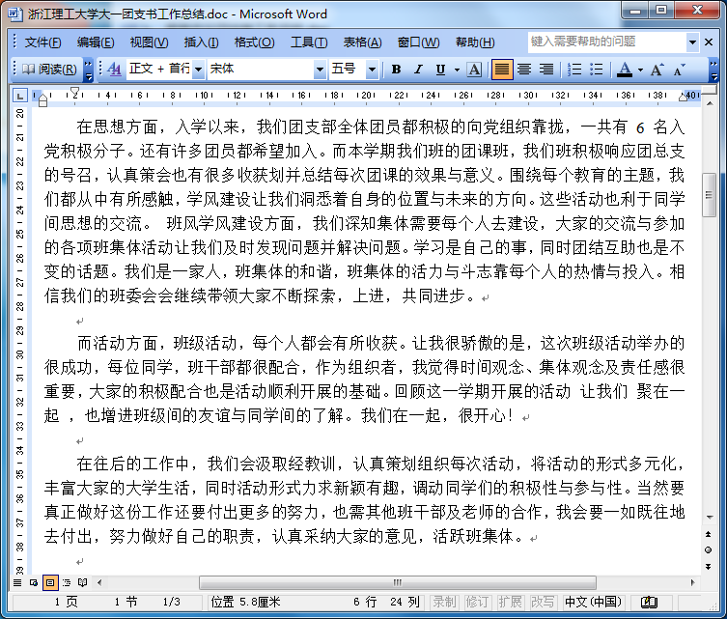Click the right indent marker on ruler
This screenshot has width=727, height=619.
pos(683,97)
